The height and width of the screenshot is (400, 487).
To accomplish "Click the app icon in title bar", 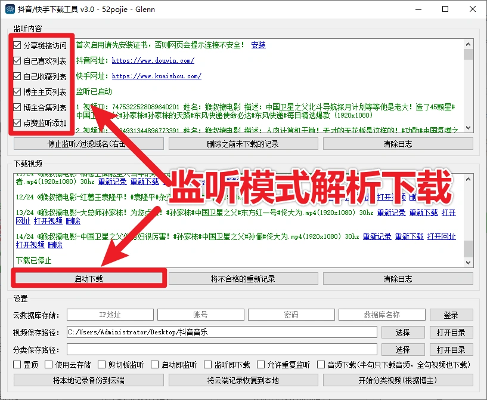I will pos(8,9).
